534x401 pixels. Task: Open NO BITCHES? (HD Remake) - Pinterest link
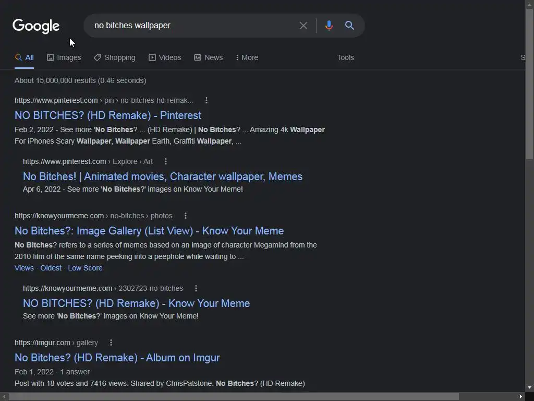108,115
